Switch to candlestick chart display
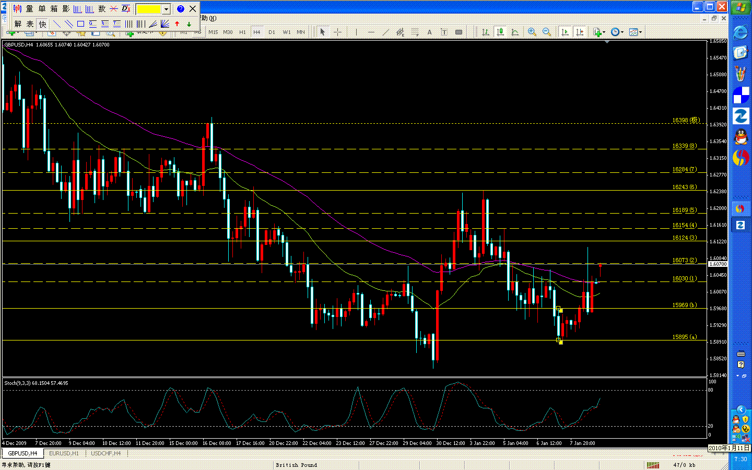 (x=500, y=32)
